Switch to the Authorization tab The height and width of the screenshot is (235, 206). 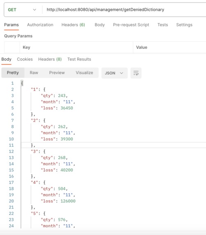coord(40,25)
